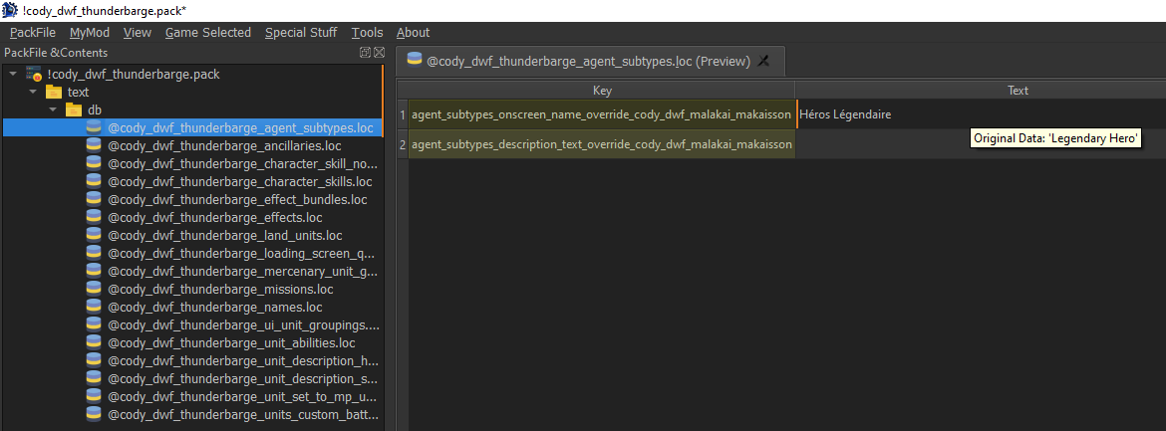Open @cody_dwf_thunderbarge_unit_description_s... file
This screenshot has height=431, width=1166.
(x=243, y=379)
